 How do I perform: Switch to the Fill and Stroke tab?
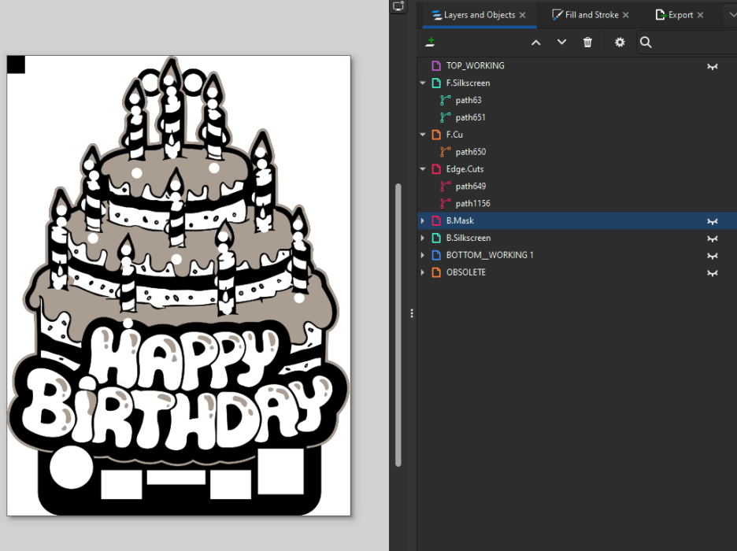[x=591, y=15]
